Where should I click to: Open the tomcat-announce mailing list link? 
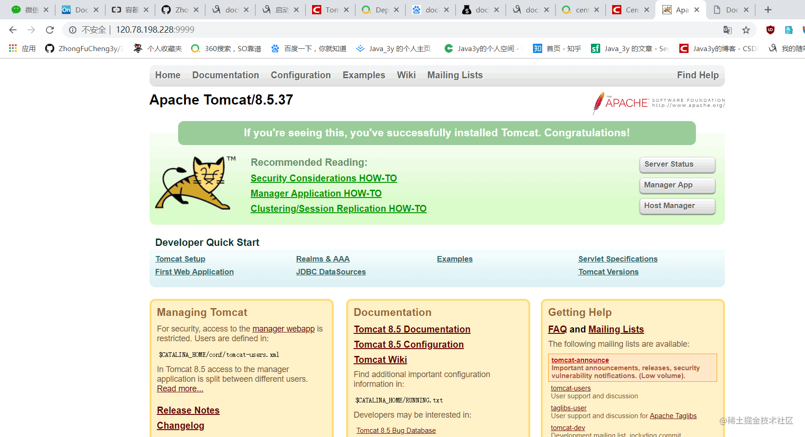pos(580,360)
